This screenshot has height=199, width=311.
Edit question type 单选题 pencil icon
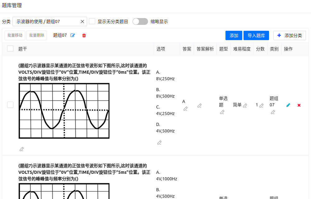click(222, 112)
